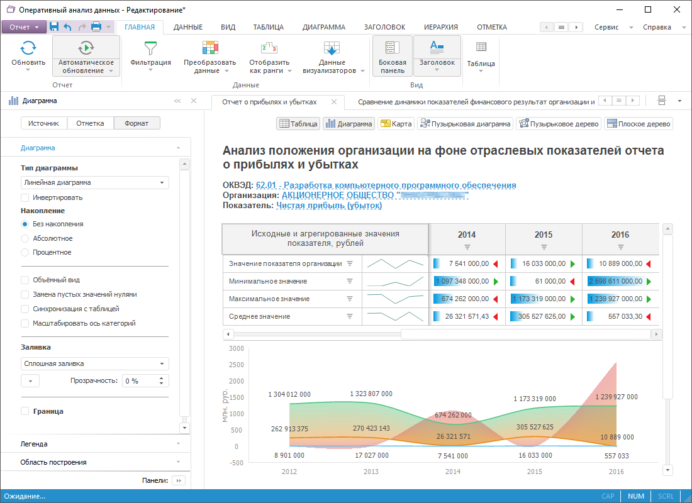Image resolution: width=692 pixels, height=503 pixels.
Task: Click the Чистая прибыль (убыток) link
Action: pos(329,206)
